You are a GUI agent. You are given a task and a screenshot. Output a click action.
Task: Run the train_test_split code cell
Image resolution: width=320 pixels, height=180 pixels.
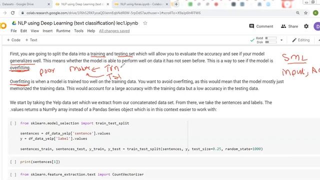(x=13, y=123)
